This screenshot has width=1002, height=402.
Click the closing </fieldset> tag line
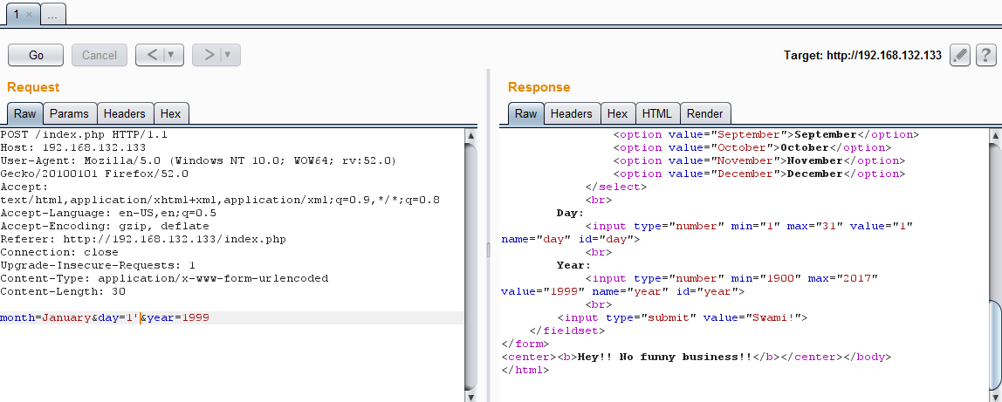(x=567, y=330)
